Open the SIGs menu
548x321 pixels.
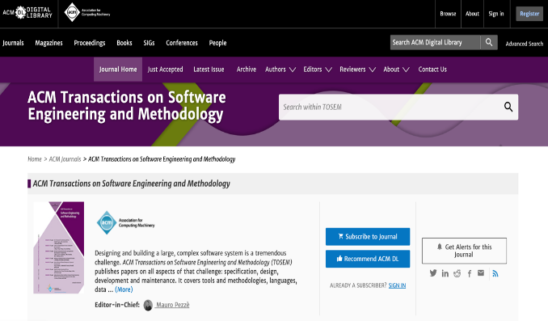point(149,43)
